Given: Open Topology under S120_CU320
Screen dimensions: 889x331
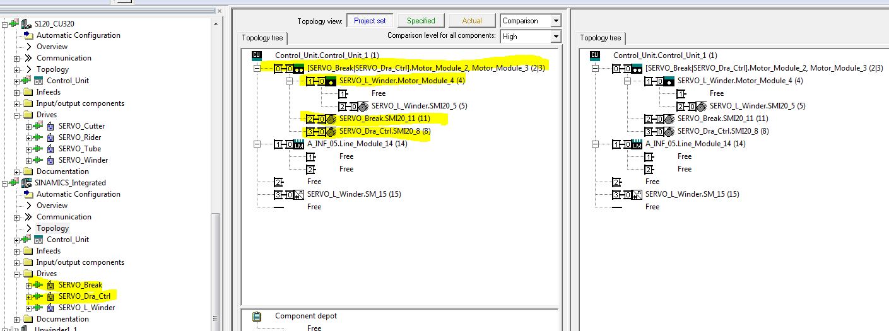Looking at the screenshot, I should click(x=53, y=69).
